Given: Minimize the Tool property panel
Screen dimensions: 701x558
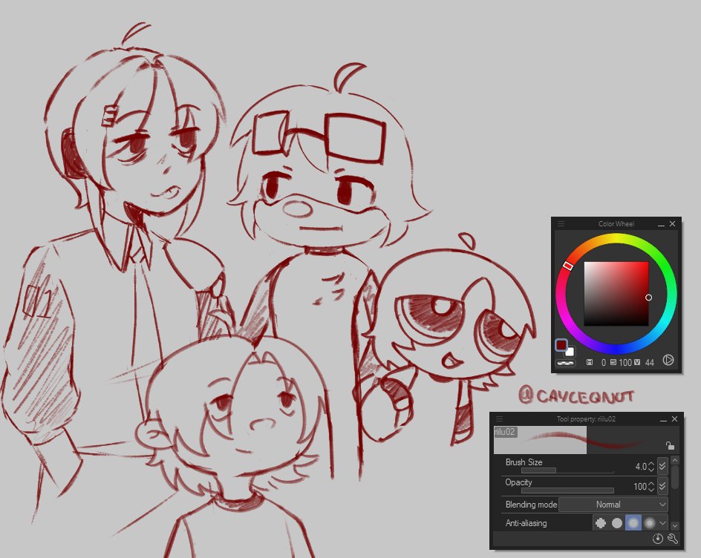Looking at the screenshot, I should 663,419.
